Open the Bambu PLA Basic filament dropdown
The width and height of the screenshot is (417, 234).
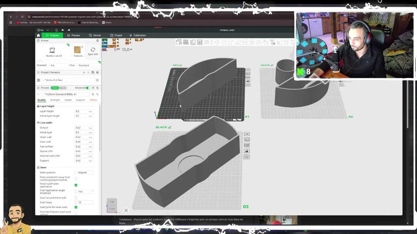68,80
